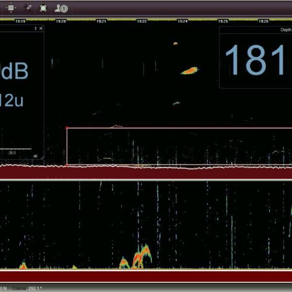Select the 19:19 time marker
The width and height of the screenshot is (292, 292).
[x=20, y=21]
